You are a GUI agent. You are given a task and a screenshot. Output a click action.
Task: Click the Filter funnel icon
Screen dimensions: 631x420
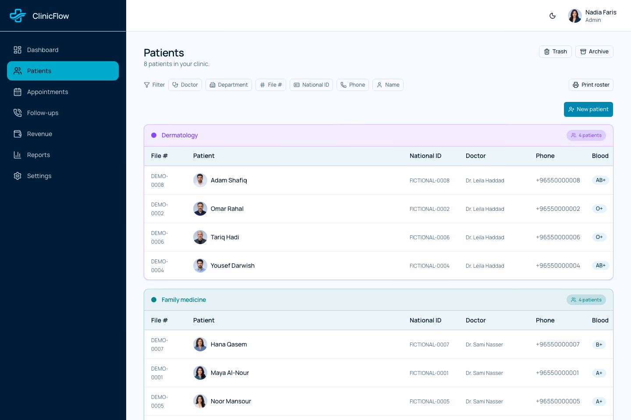point(147,85)
